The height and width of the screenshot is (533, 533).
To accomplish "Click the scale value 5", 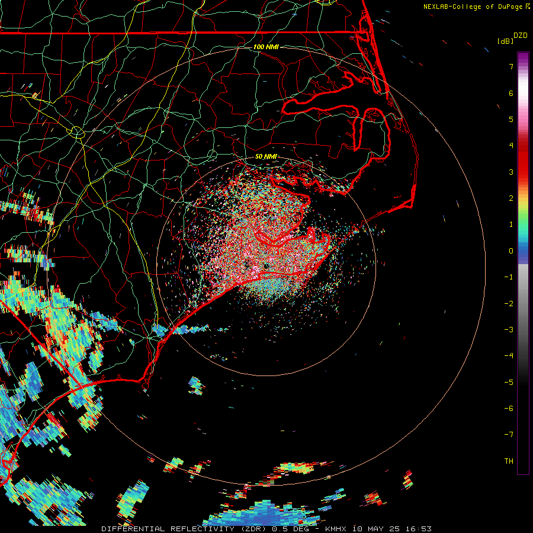I will point(511,119).
